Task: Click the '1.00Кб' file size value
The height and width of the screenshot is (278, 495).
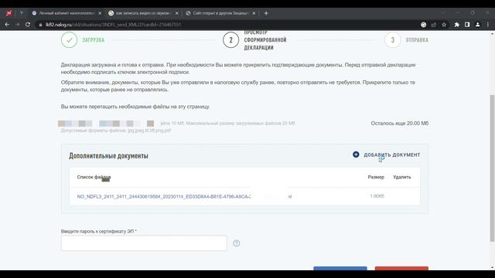Action: 377,196
